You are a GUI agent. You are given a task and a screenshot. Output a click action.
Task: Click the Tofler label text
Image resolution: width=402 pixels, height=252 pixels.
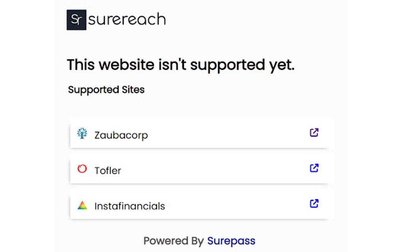pyautogui.click(x=108, y=171)
